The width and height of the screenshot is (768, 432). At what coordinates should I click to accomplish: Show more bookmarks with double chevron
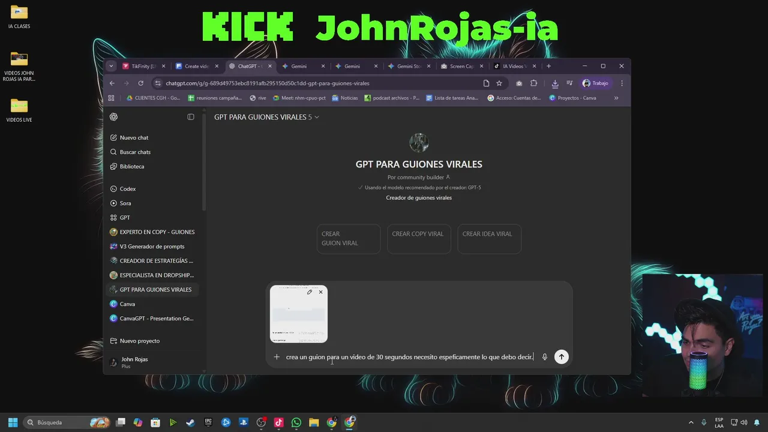point(616,98)
